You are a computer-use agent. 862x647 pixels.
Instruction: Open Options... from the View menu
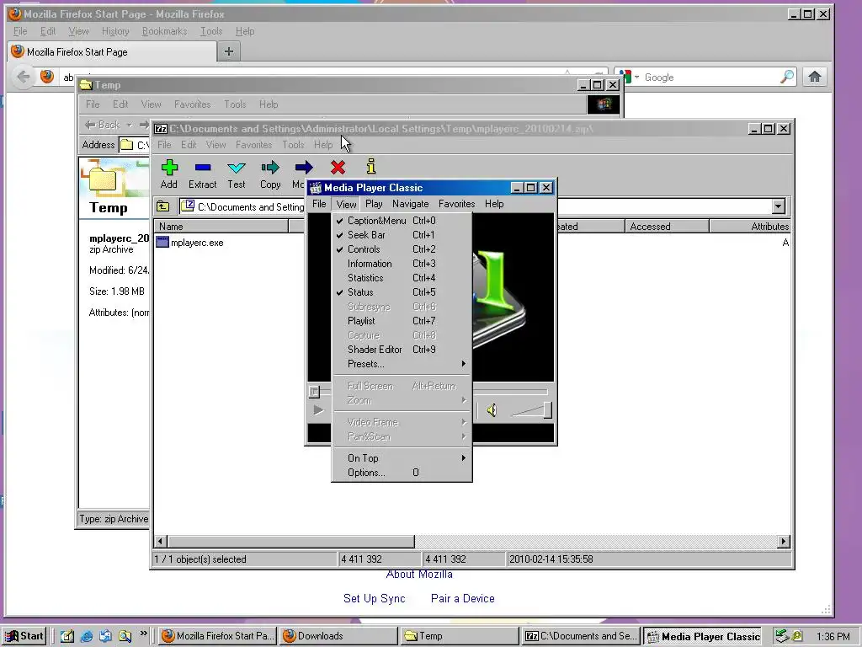[402, 472]
